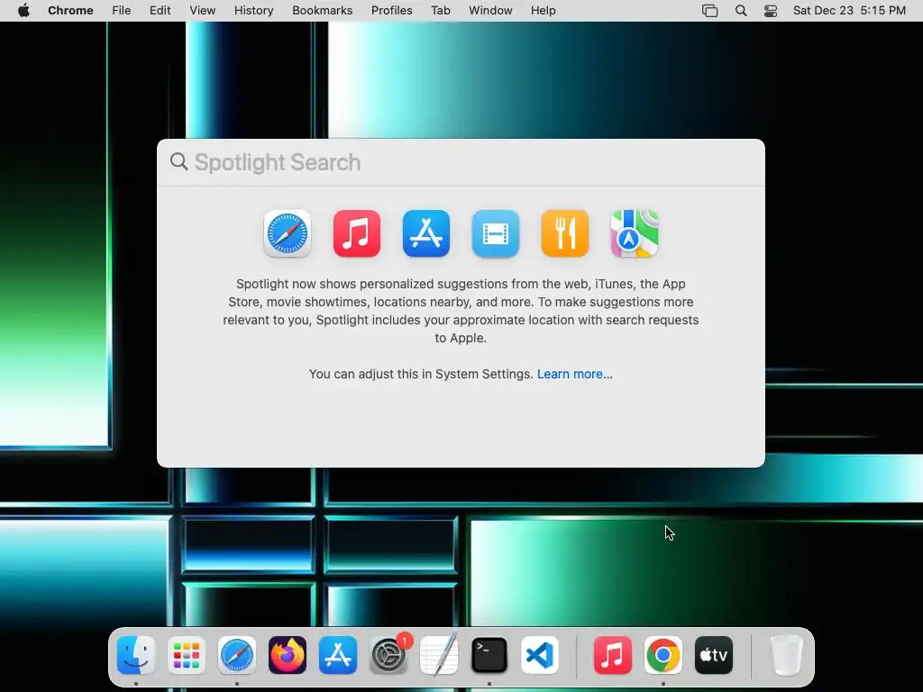Open the Profiles menu
Viewport: 923px width, 692px height.
pyautogui.click(x=391, y=11)
